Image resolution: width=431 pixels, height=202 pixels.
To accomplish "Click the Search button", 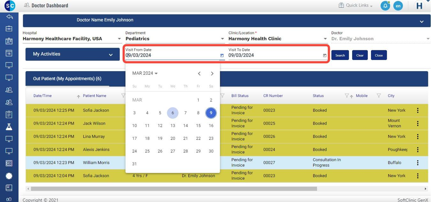I will coord(340,55).
